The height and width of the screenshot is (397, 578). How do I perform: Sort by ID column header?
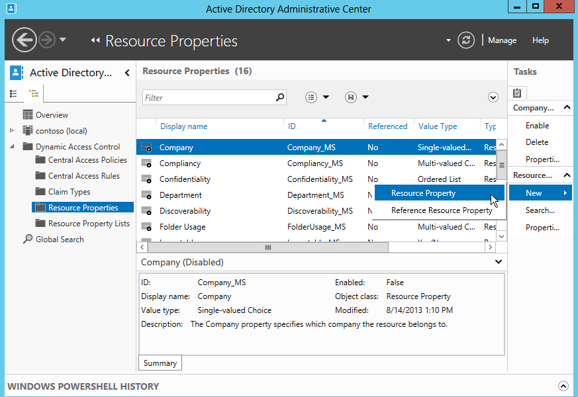pos(291,126)
